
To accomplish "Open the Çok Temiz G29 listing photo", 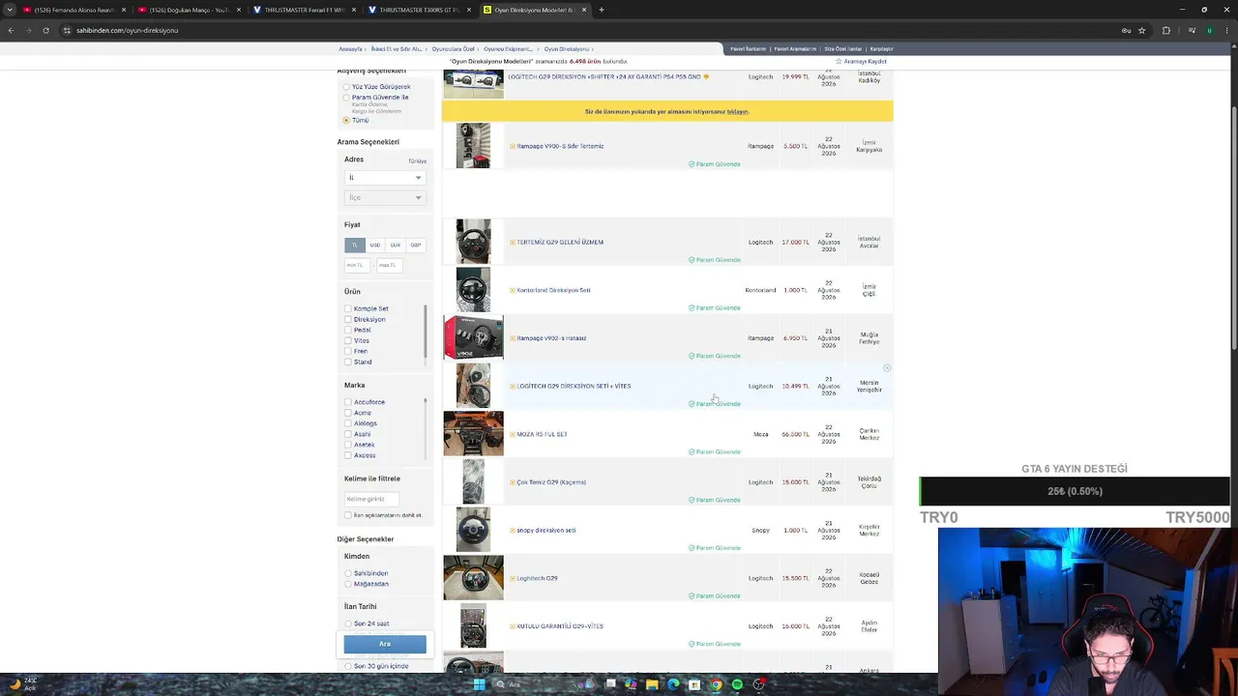I will click(473, 481).
